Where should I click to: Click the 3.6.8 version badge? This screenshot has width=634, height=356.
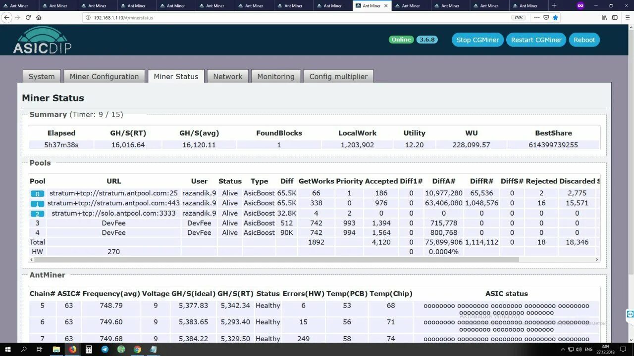pyautogui.click(x=427, y=40)
